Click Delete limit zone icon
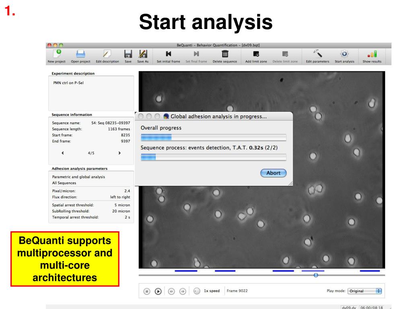The image size is (412, 309). pyautogui.click(x=285, y=56)
